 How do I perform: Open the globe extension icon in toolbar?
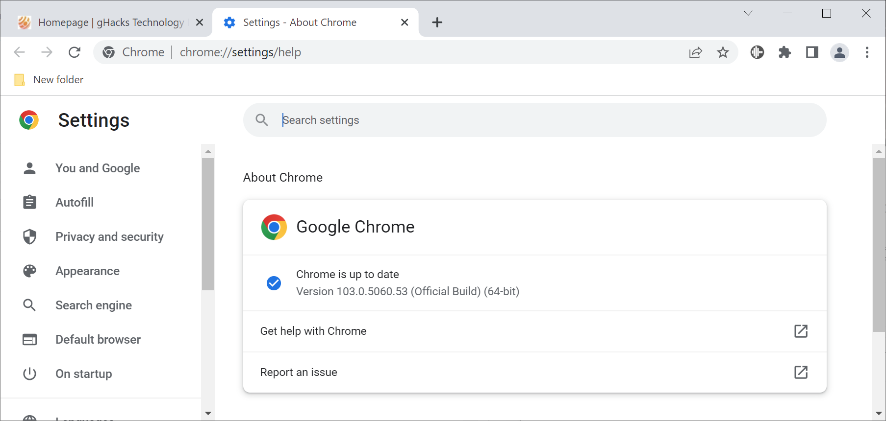tap(757, 52)
